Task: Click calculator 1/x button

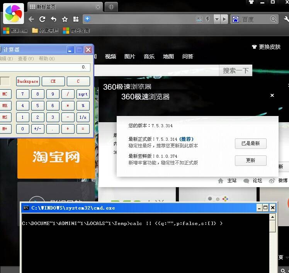Action: pyautogui.click(x=83, y=117)
